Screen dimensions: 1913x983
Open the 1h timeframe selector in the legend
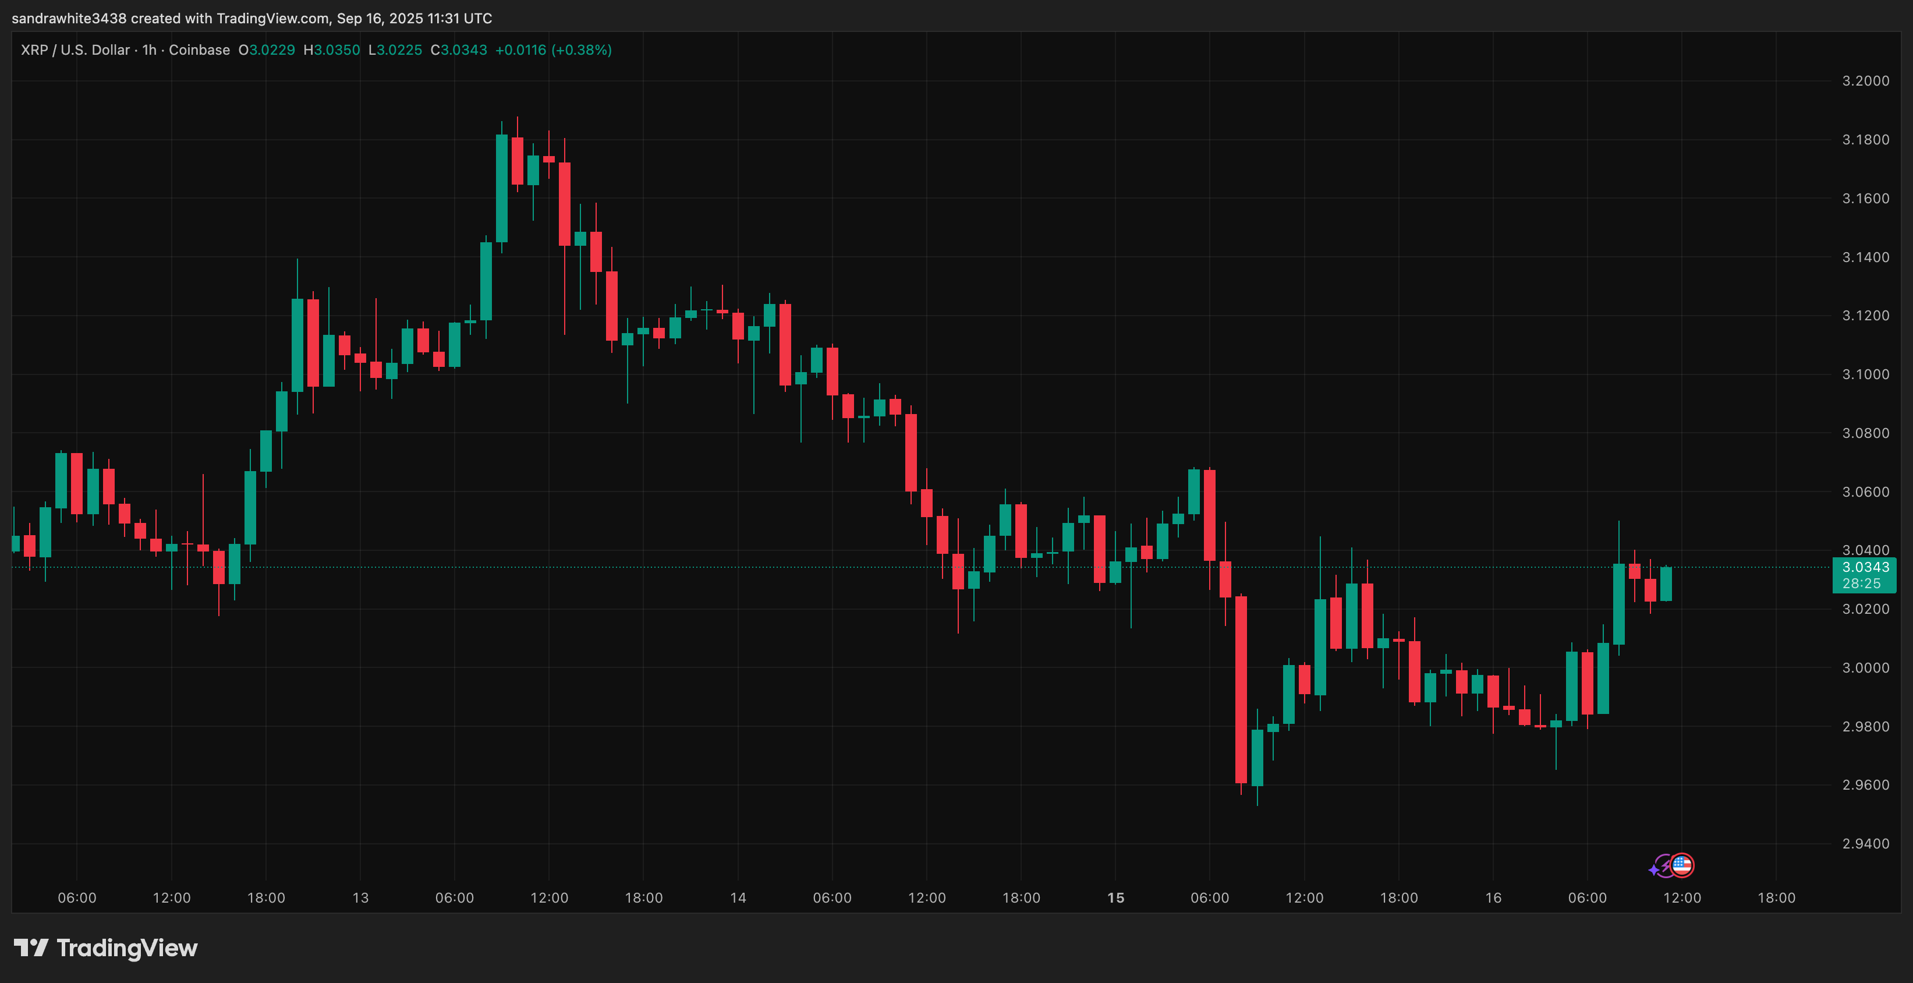pos(149,49)
